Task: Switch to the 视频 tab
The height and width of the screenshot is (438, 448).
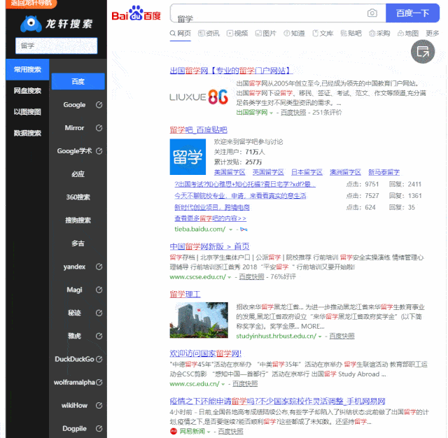Action: point(237,34)
